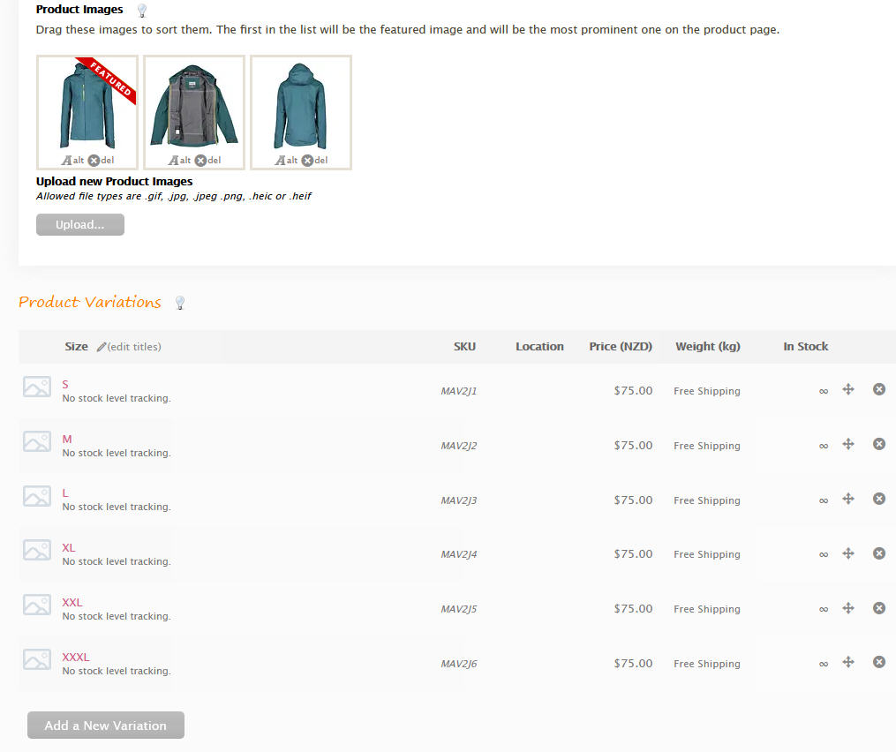Click the infinity stock symbol for size XXXL
This screenshot has height=752, width=896.
tap(824, 664)
